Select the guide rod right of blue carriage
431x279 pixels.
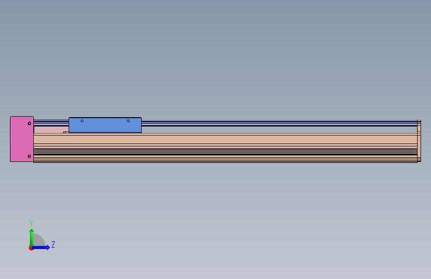pyautogui.click(x=279, y=123)
